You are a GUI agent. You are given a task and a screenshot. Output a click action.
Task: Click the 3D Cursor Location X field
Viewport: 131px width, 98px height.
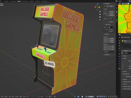[x=109, y=38]
